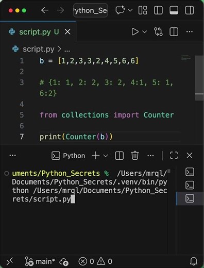Toggle the primary side bar
Image resolution: width=204 pixels, height=268 pixels.
click(158, 10)
